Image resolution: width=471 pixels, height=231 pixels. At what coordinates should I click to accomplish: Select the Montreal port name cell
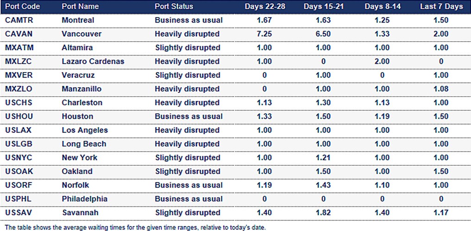click(x=78, y=20)
